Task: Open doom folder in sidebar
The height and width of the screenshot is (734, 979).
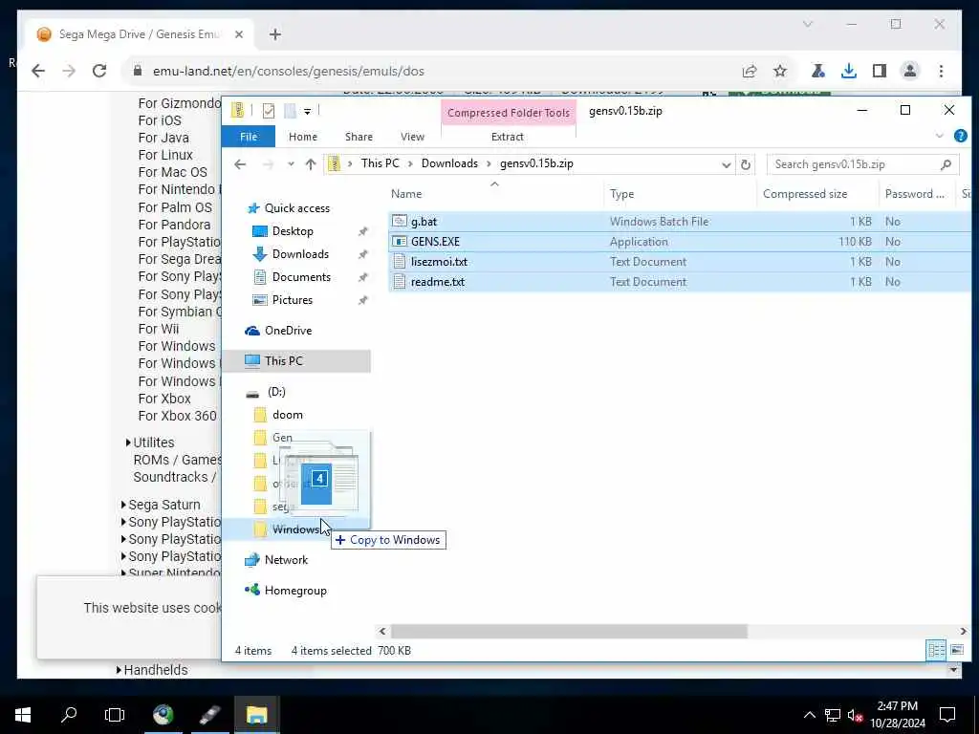Action: 287,415
